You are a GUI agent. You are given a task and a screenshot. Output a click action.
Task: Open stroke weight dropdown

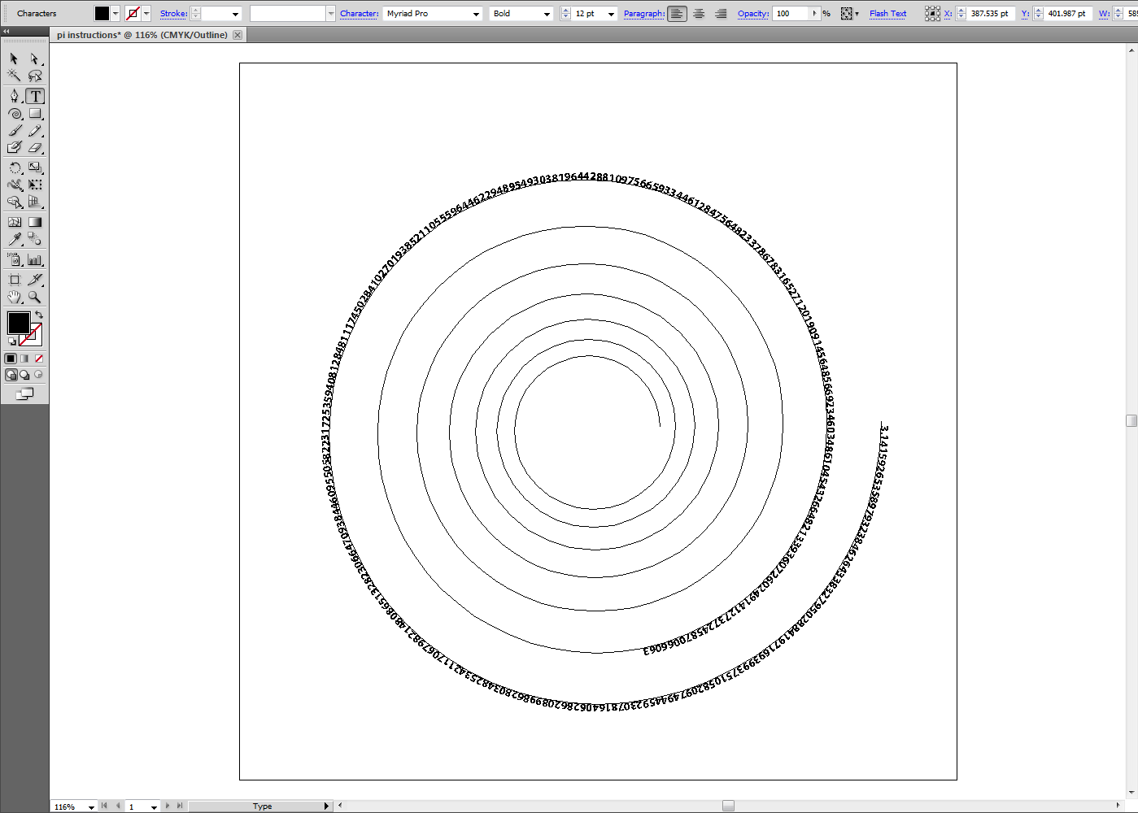click(x=236, y=14)
